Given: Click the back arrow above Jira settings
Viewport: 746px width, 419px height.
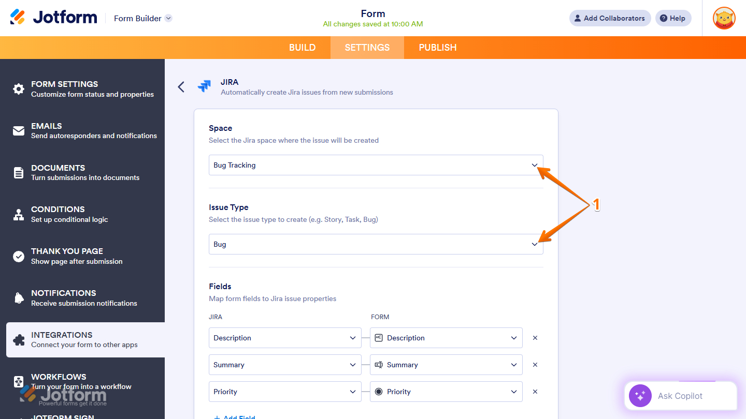Looking at the screenshot, I should (x=181, y=87).
